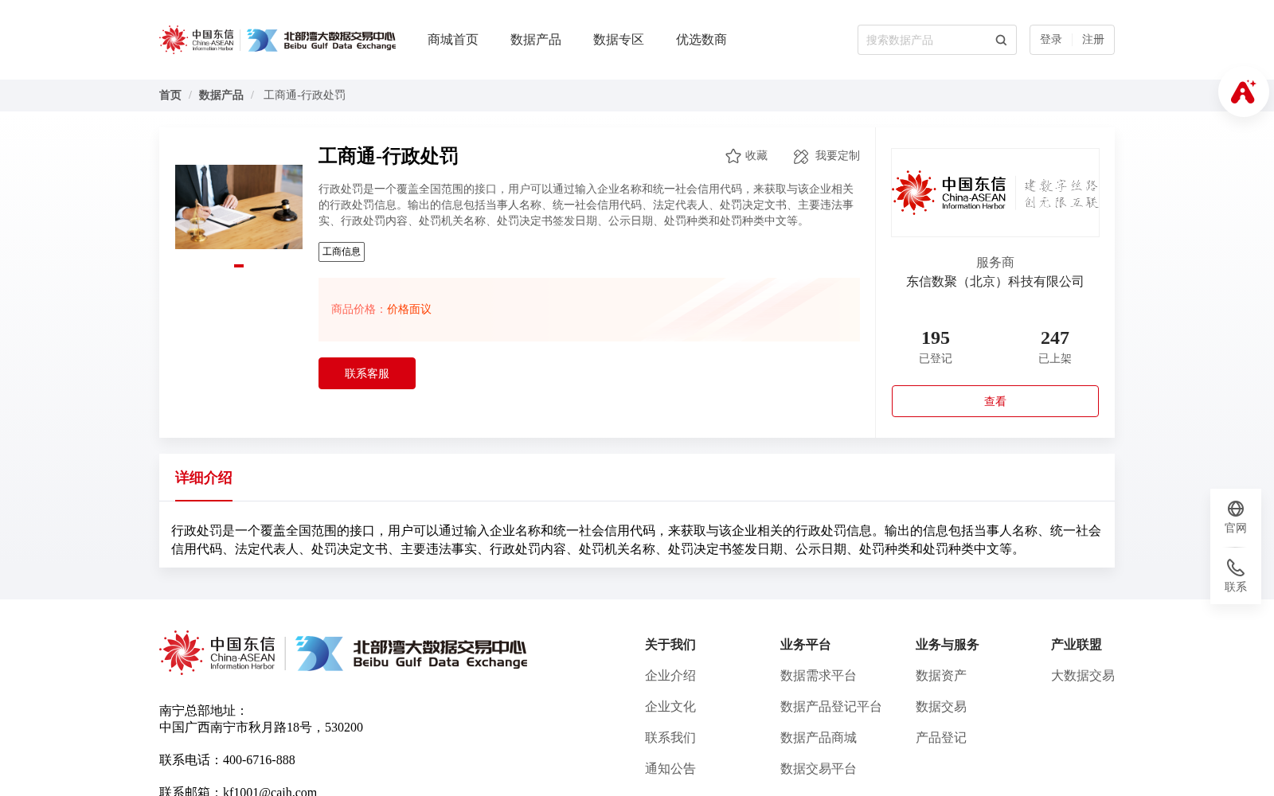Open footer link 数据产品登记平台
The image size is (1274, 796).
(x=831, y=707)
